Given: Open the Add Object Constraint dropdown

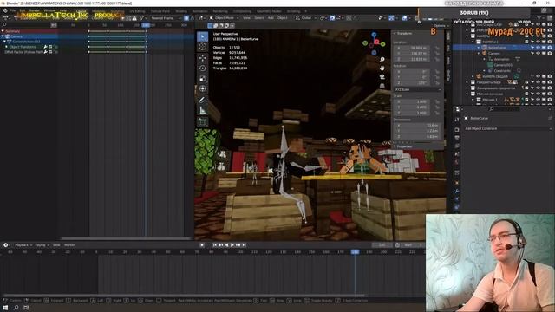Looking at the screenshot, I should pos(508,129).
